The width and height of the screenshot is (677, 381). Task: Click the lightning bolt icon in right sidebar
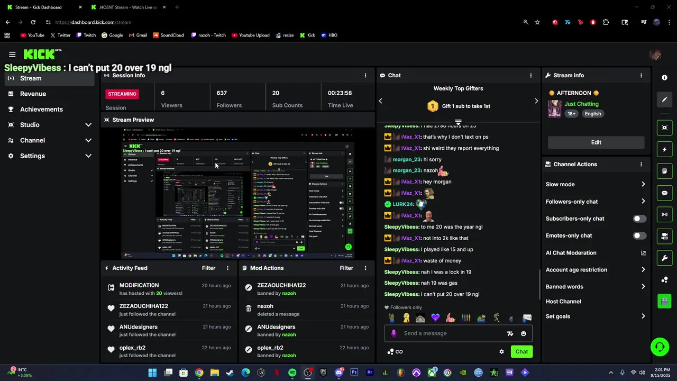[665, 150]
